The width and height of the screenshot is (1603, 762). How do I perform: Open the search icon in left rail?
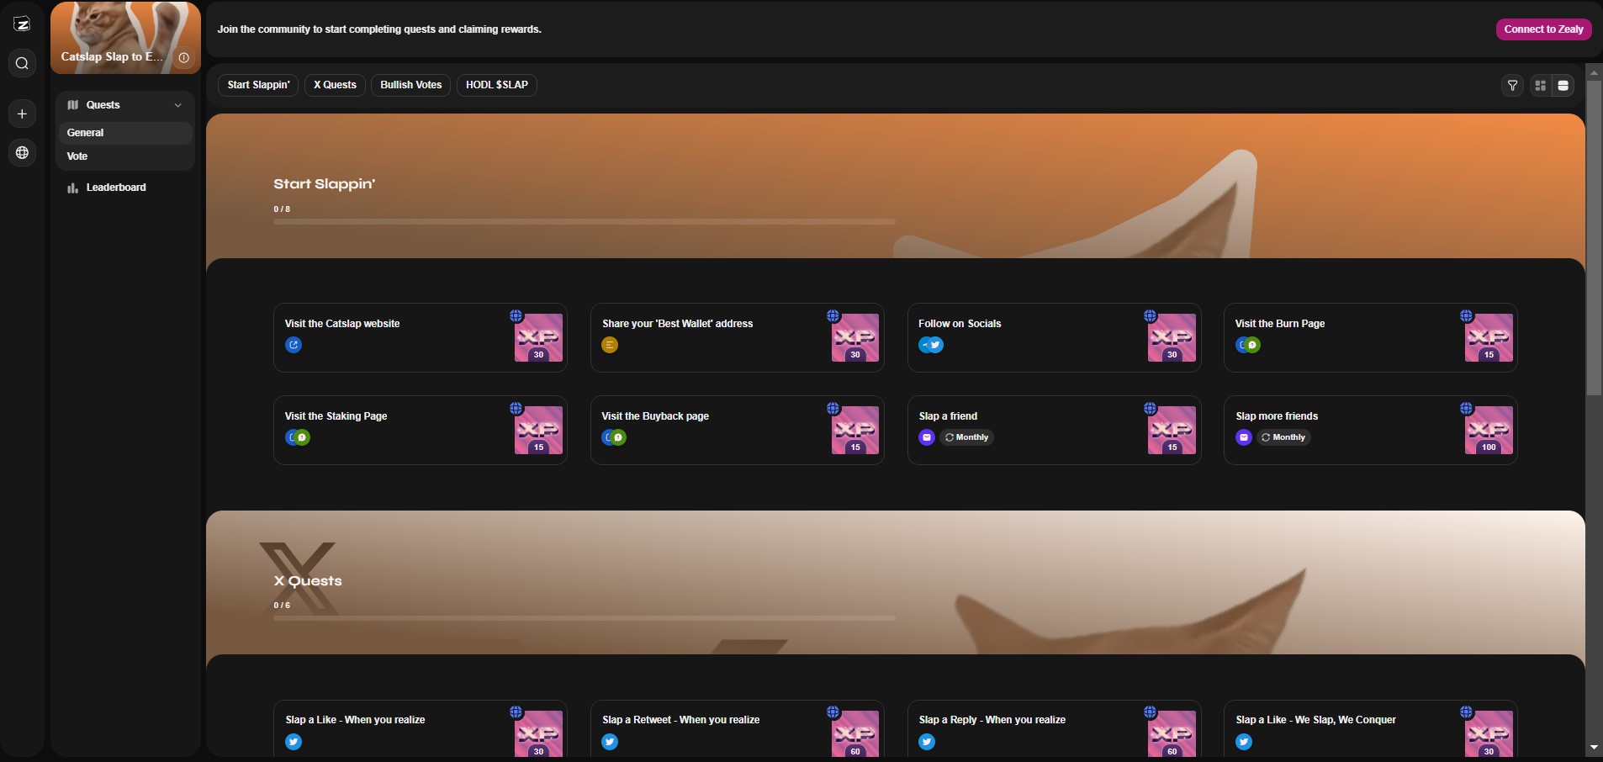coord(22,63)
